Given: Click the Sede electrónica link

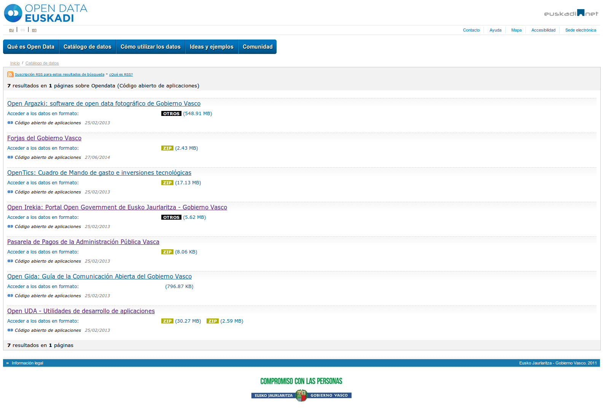Looking at the screenshot, I should pyautogui.click(x=581, y=30).
